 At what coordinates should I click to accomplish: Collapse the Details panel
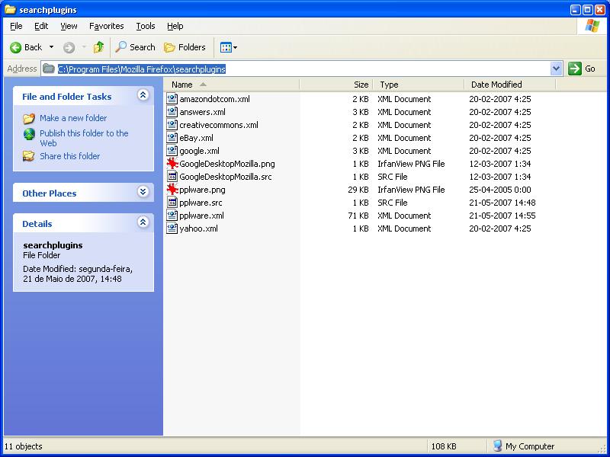(143, 222)
